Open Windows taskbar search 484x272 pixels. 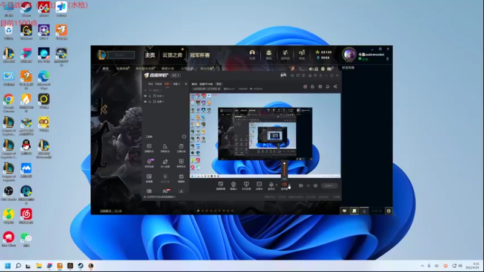pos(18,266)
